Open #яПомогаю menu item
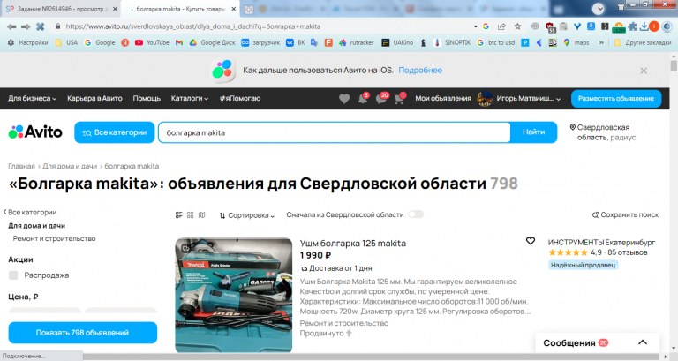 point(240,99)
